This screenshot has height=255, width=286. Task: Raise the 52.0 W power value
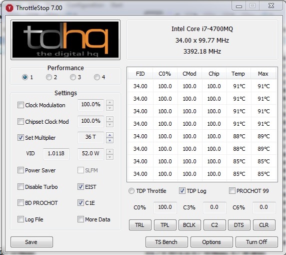point(109,151)
